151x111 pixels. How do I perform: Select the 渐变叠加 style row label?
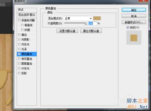tap(27, 59)
